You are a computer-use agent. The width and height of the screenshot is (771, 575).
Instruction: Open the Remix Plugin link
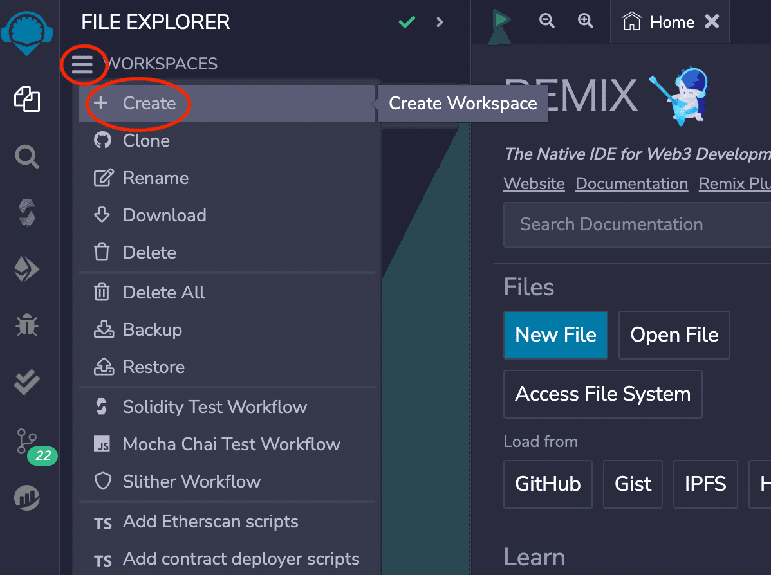pyautogui.click(x=734, y=183)
